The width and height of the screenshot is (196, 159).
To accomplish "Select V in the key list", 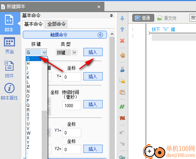I will point(33,128).
